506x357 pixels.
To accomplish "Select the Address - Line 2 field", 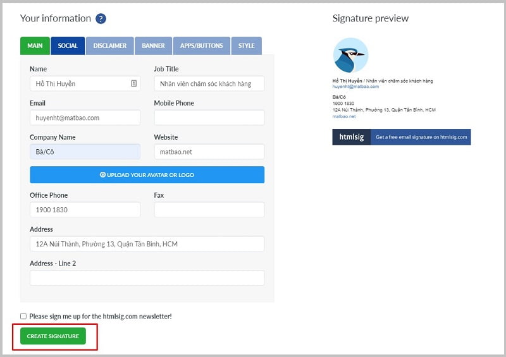I will (x=147, y=278).
